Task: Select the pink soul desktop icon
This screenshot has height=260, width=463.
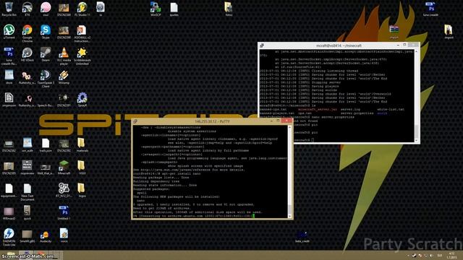Action: [x=46, y=9]
